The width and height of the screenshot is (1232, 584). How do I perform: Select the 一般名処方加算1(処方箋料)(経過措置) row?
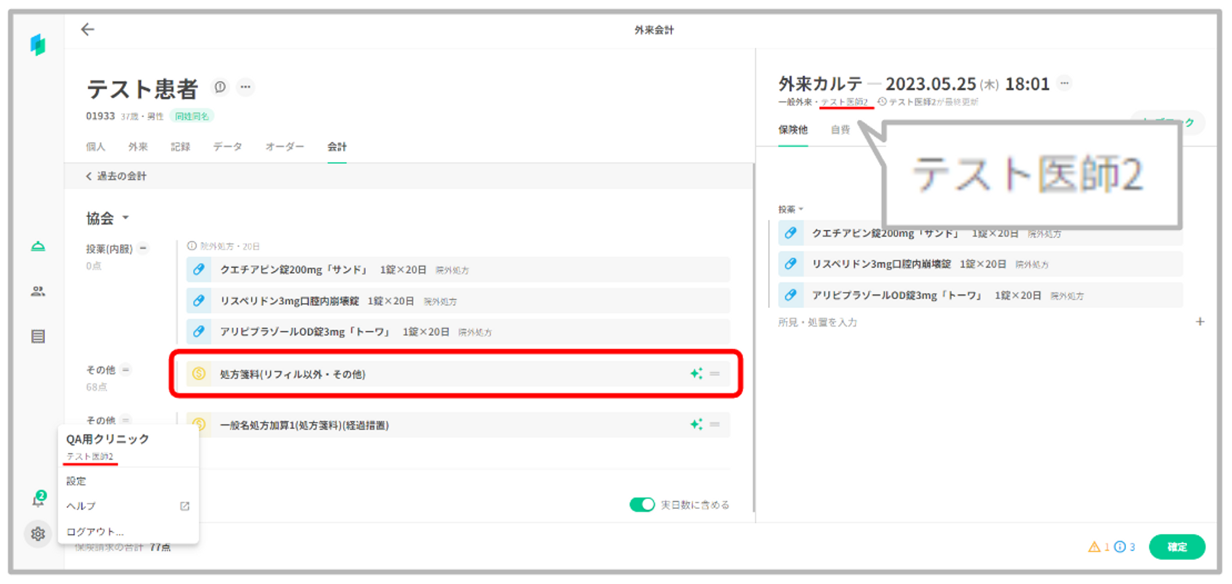[x=458, y=424]
